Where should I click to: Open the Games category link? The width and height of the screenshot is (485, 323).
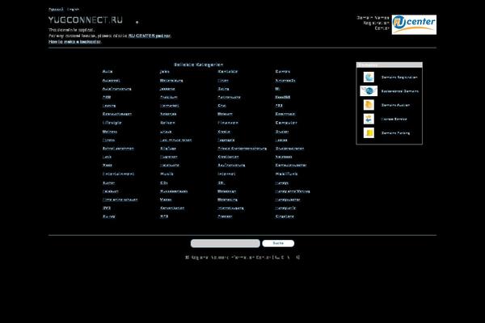point(283,71)
